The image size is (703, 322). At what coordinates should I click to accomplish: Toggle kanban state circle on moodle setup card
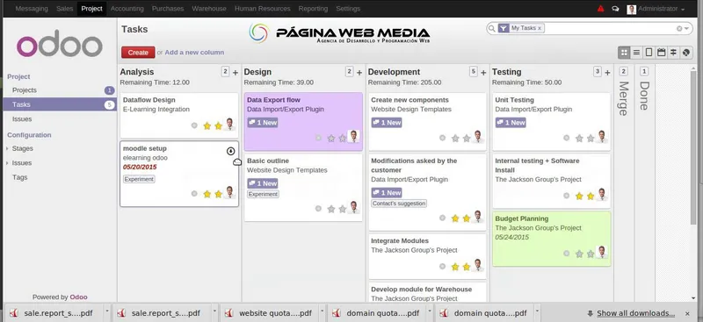pyautogui.click(x=194, y=194)
